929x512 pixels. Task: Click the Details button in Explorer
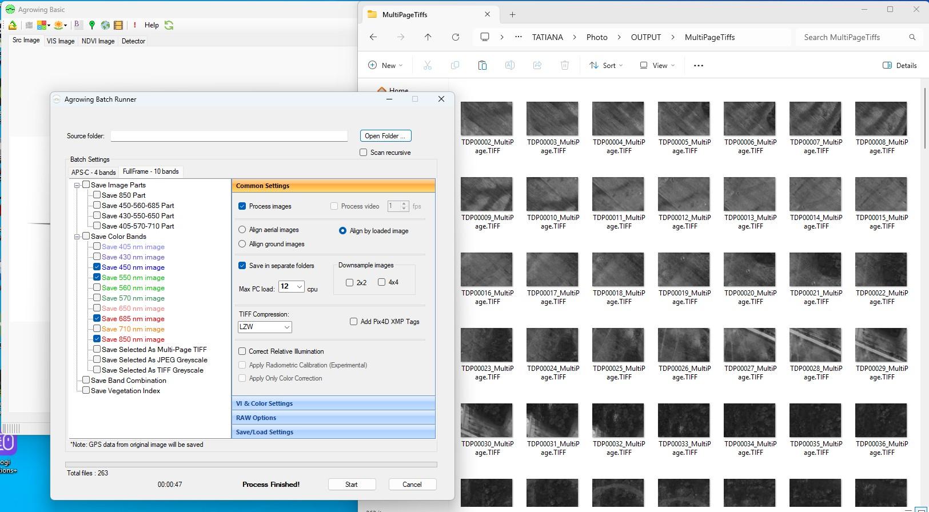point(900,66)
